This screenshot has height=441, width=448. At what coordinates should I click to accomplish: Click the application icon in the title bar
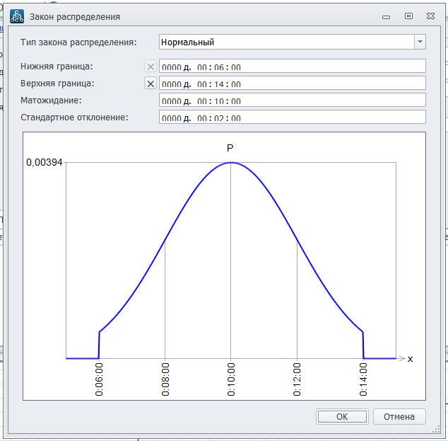[17, 16]
